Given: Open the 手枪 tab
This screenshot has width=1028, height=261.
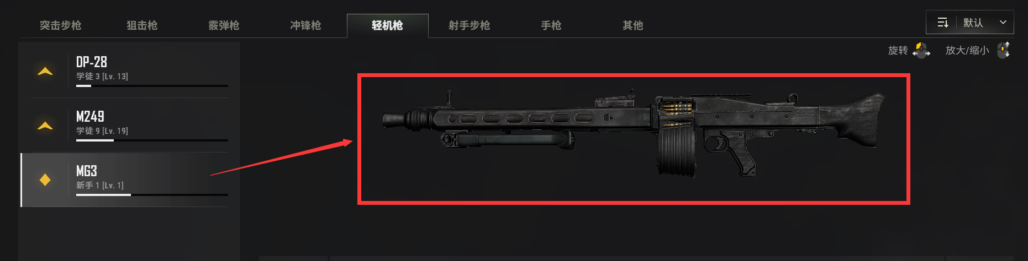Looking at the screenshot, I should [x=551, y=25].
